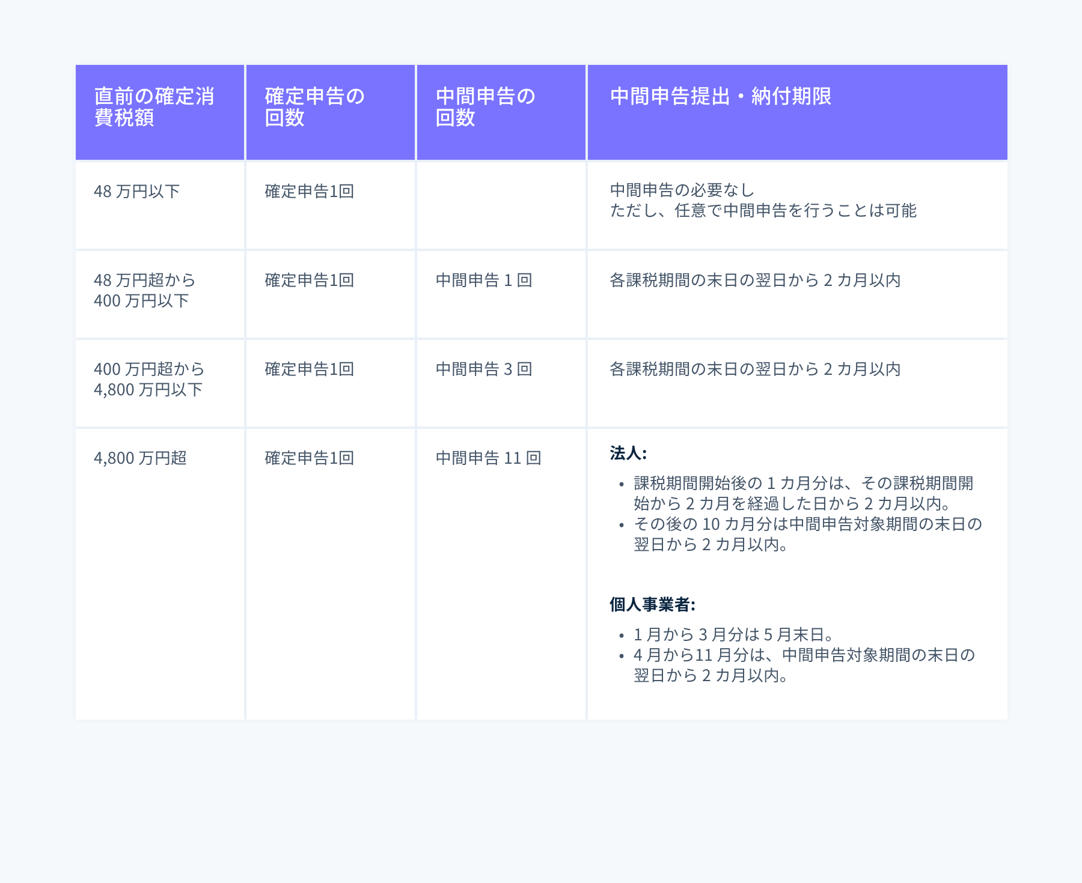Select the 課税期間開始後の 1 カ月分 bullet
This screenshot has height=883, width=1082.
803,494
